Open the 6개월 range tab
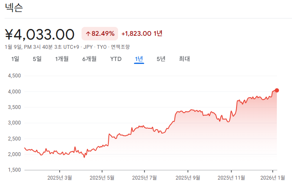This screenshot has height=188, width=292. point(89,59)
